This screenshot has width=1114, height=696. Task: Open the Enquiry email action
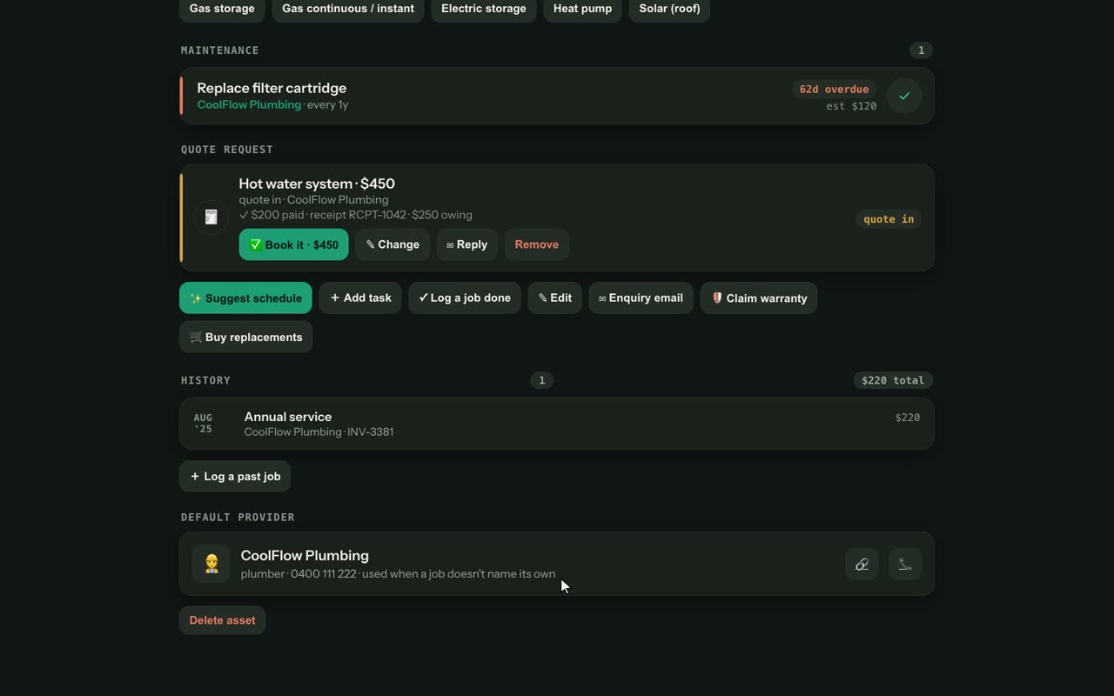tap(641, 298)
